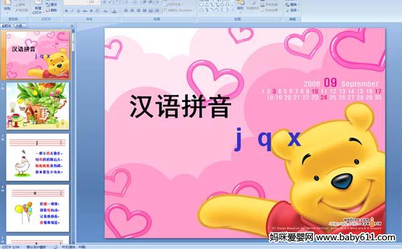Toggle Center alignment for paragraph
Viewport: 402px width, 249px height.
[132, 11]
